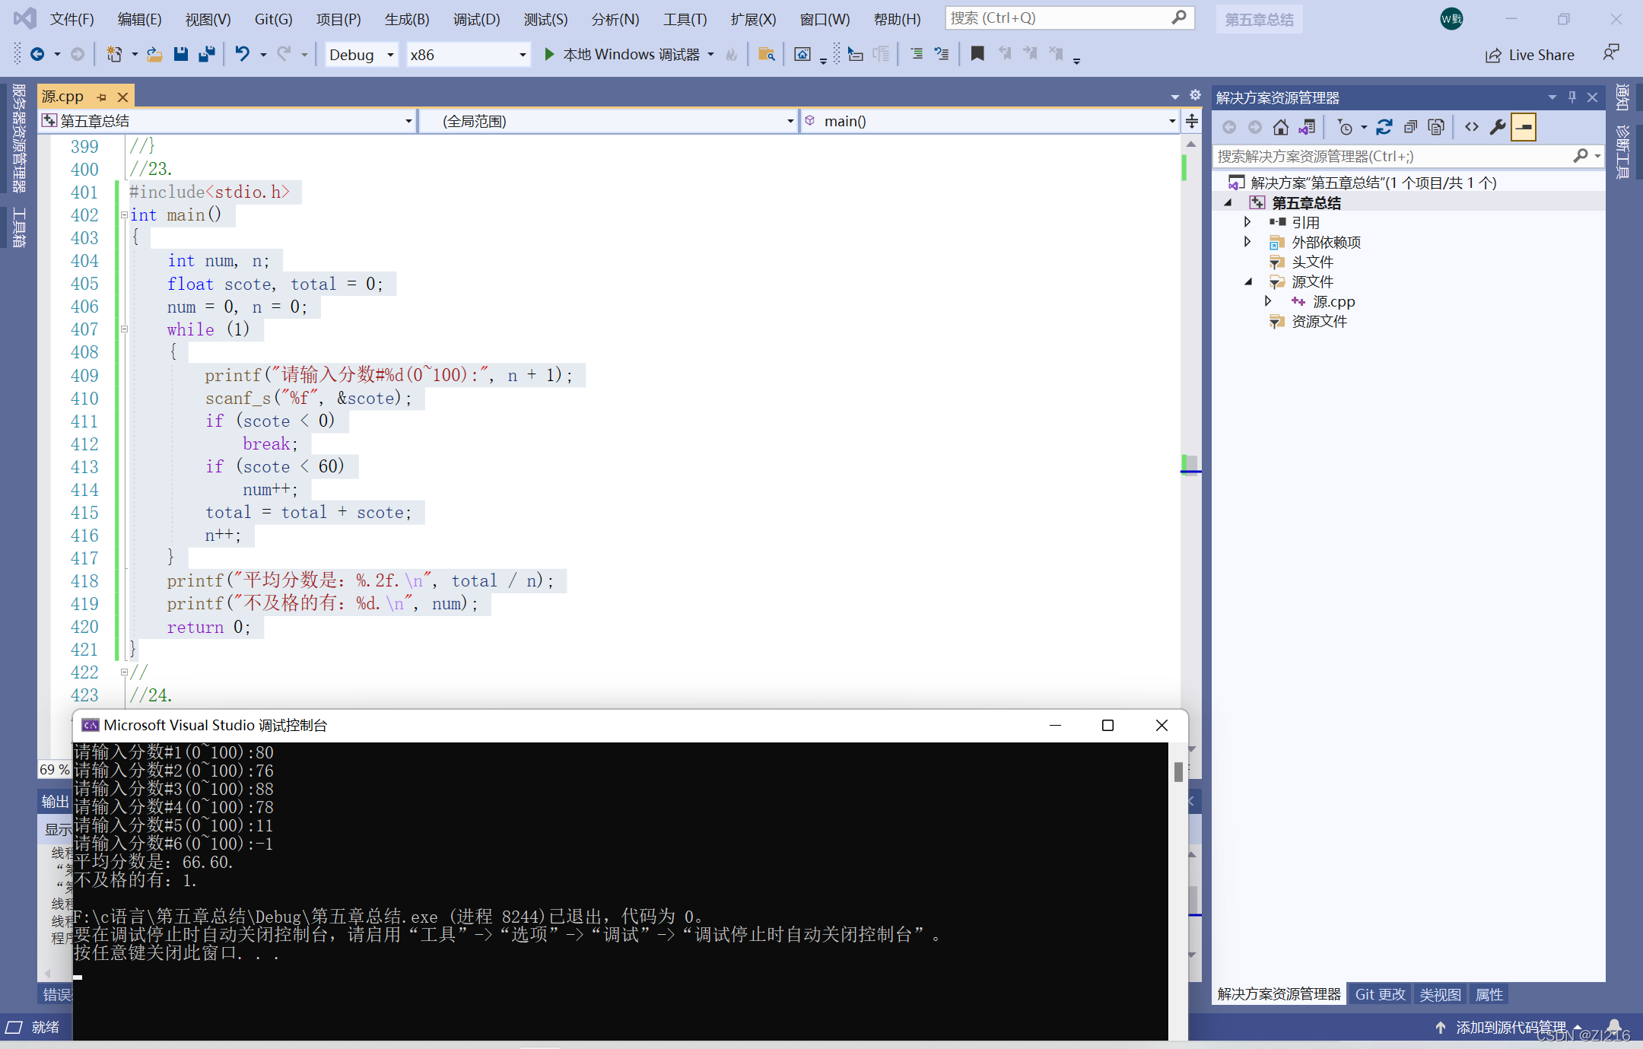Click the Live Share collaboration icon

[x=1493, y=58]
